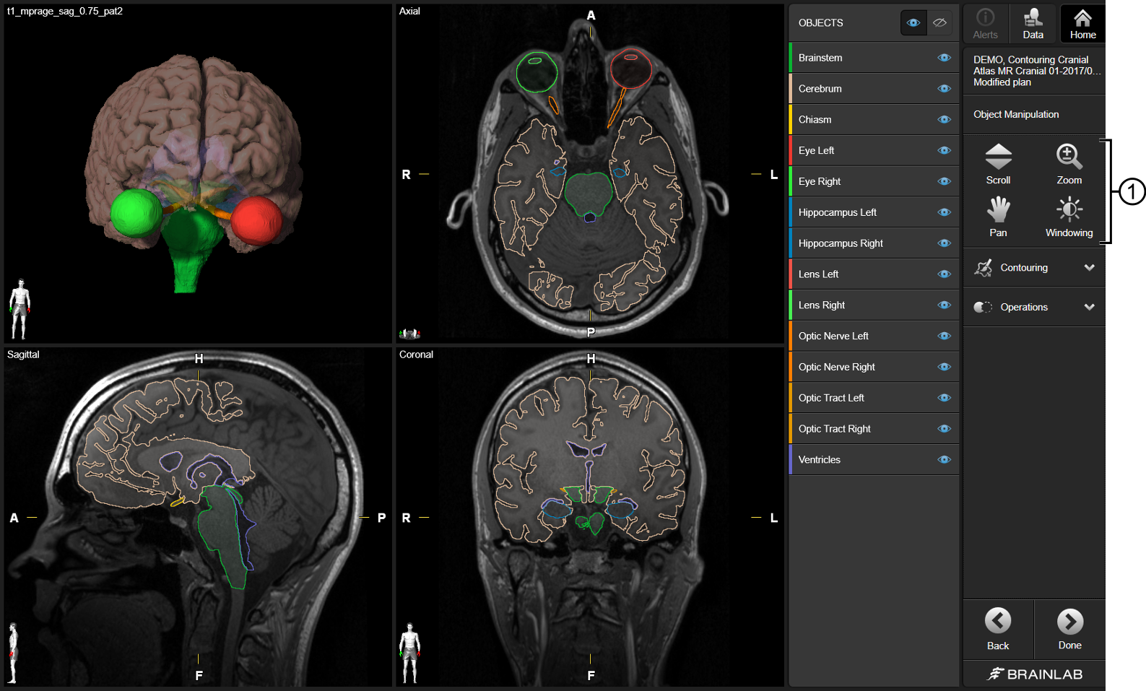
Task: Select Eye Left object row
Action: [x=874, y=150]
